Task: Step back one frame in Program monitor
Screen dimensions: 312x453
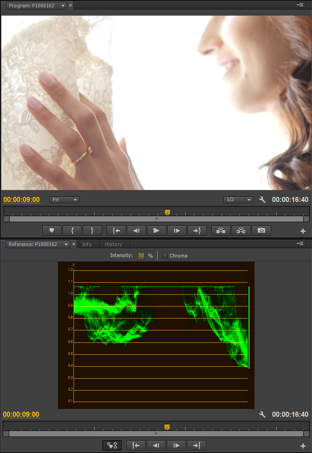Action: pyautogui.click(x=136, y=230)
